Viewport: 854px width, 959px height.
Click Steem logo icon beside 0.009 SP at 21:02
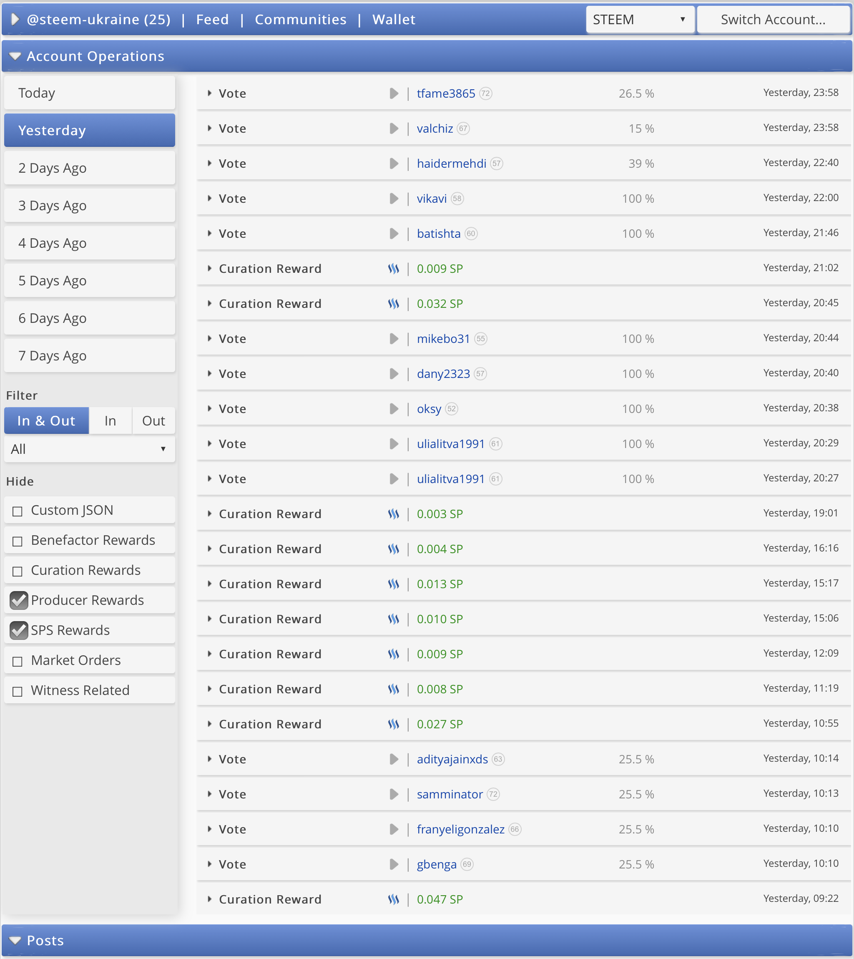393,269
